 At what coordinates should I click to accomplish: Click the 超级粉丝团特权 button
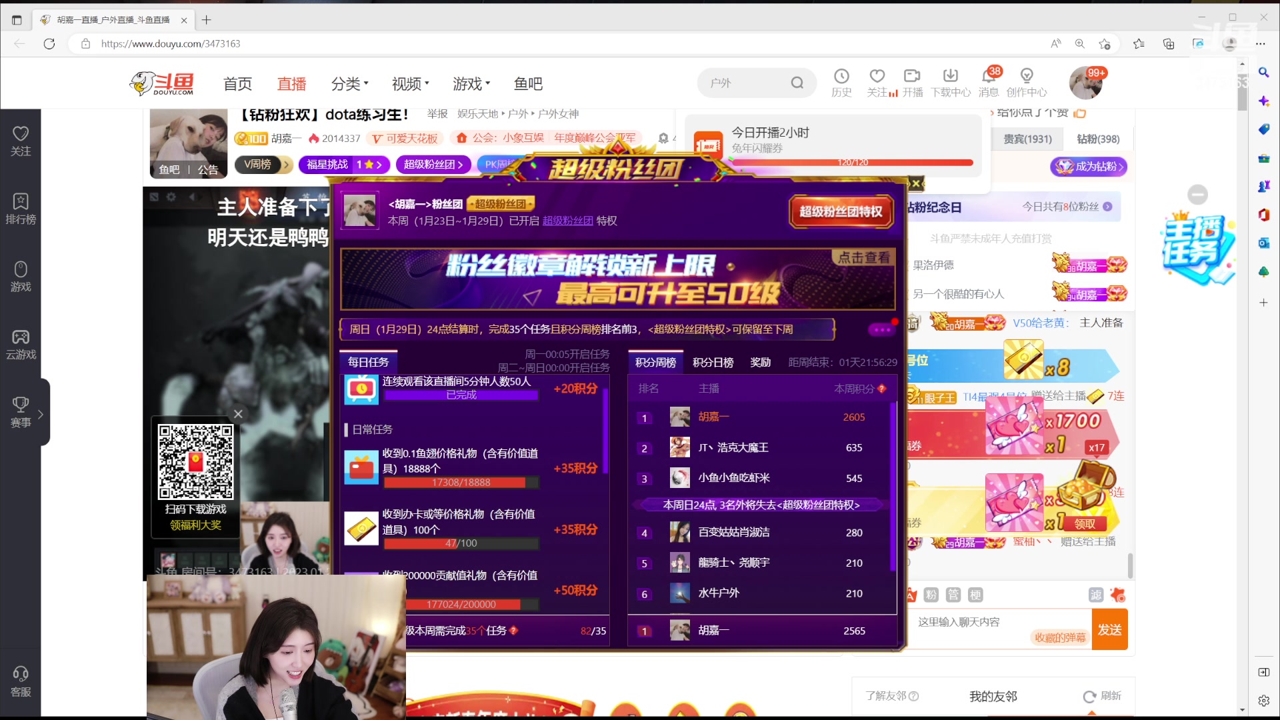(841, 211)
